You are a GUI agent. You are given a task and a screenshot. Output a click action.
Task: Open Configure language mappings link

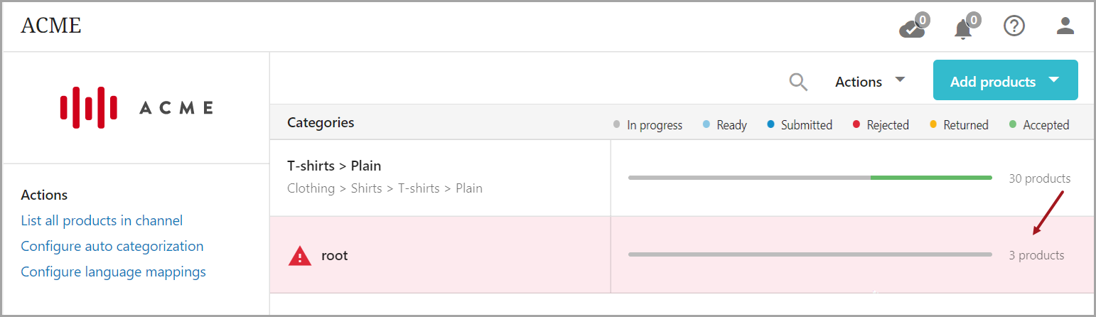point(113,272)
